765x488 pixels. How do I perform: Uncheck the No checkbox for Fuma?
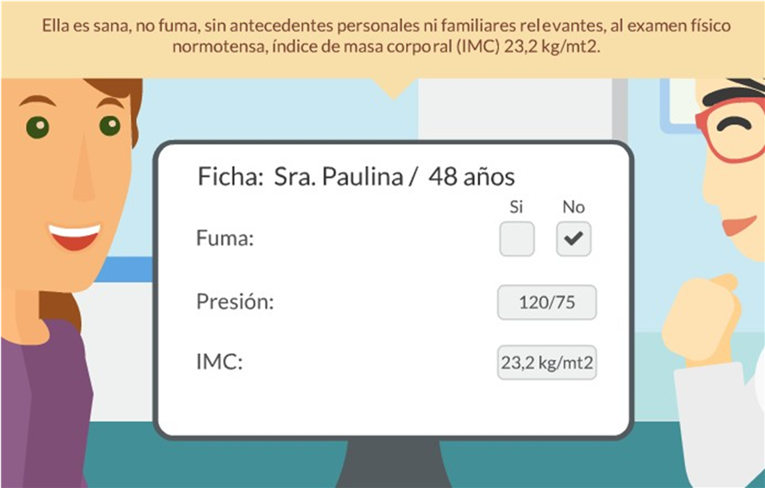point(574,239)
